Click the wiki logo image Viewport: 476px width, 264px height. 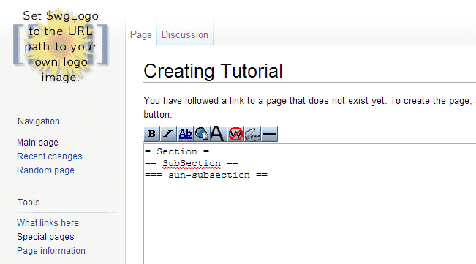[x=61, y=45]
